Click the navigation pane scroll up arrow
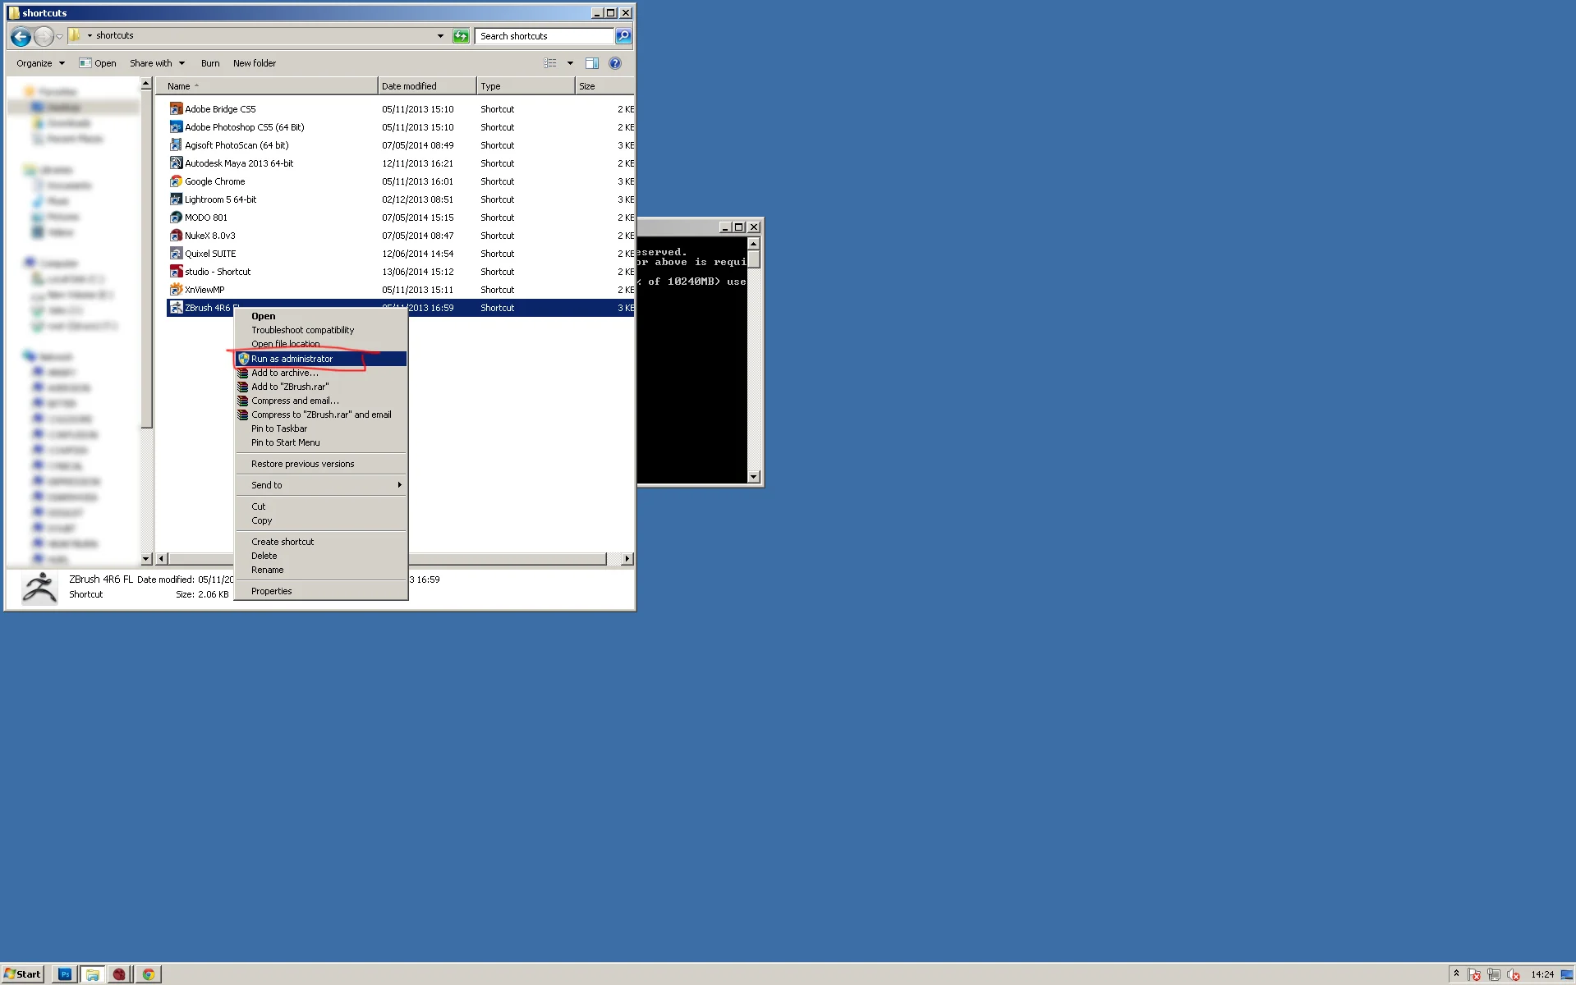The width and height of the screenshot is (1576, 985). pyautogui.click(x=146, y=84)
